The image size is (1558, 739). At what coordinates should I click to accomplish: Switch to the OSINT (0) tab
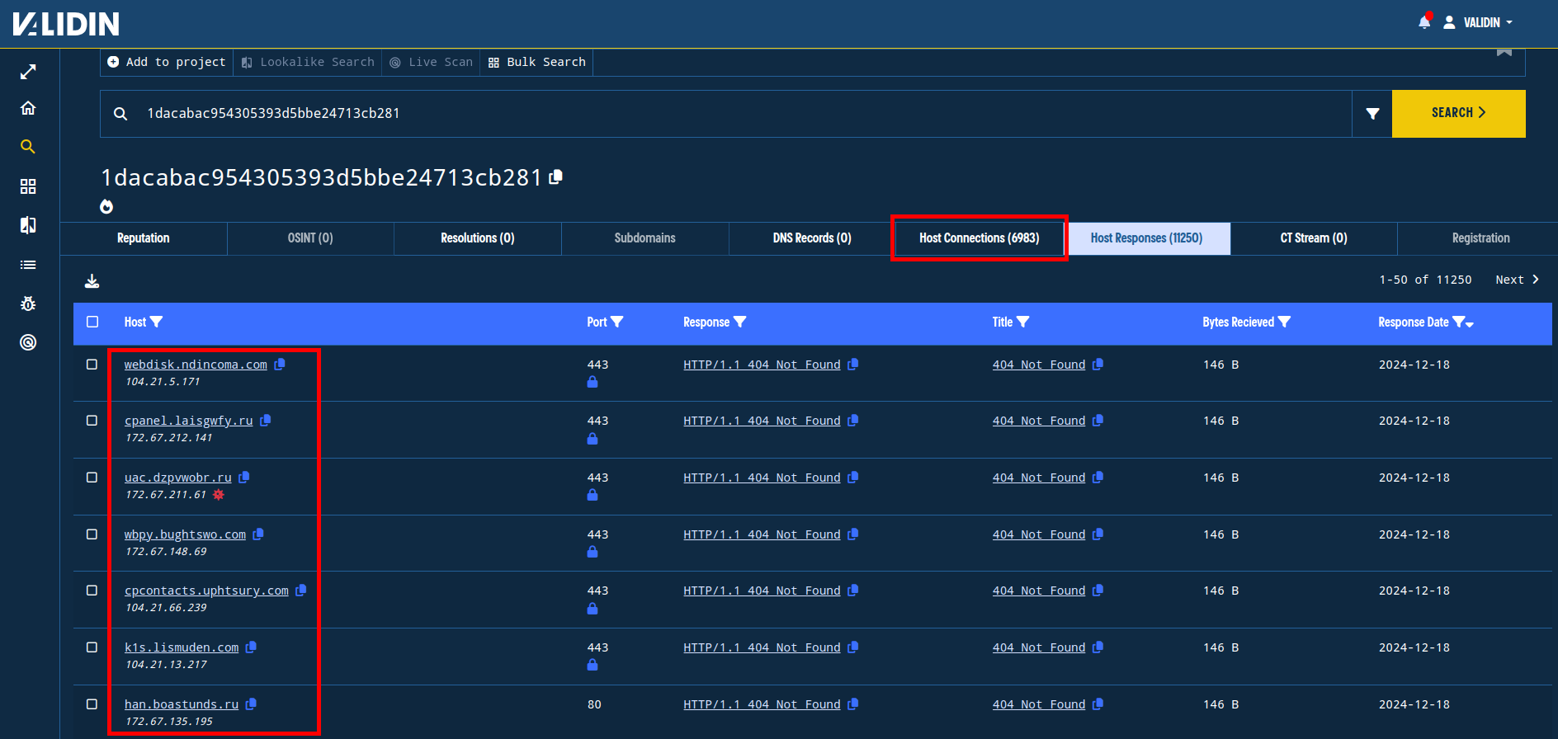tap(310, 238)
